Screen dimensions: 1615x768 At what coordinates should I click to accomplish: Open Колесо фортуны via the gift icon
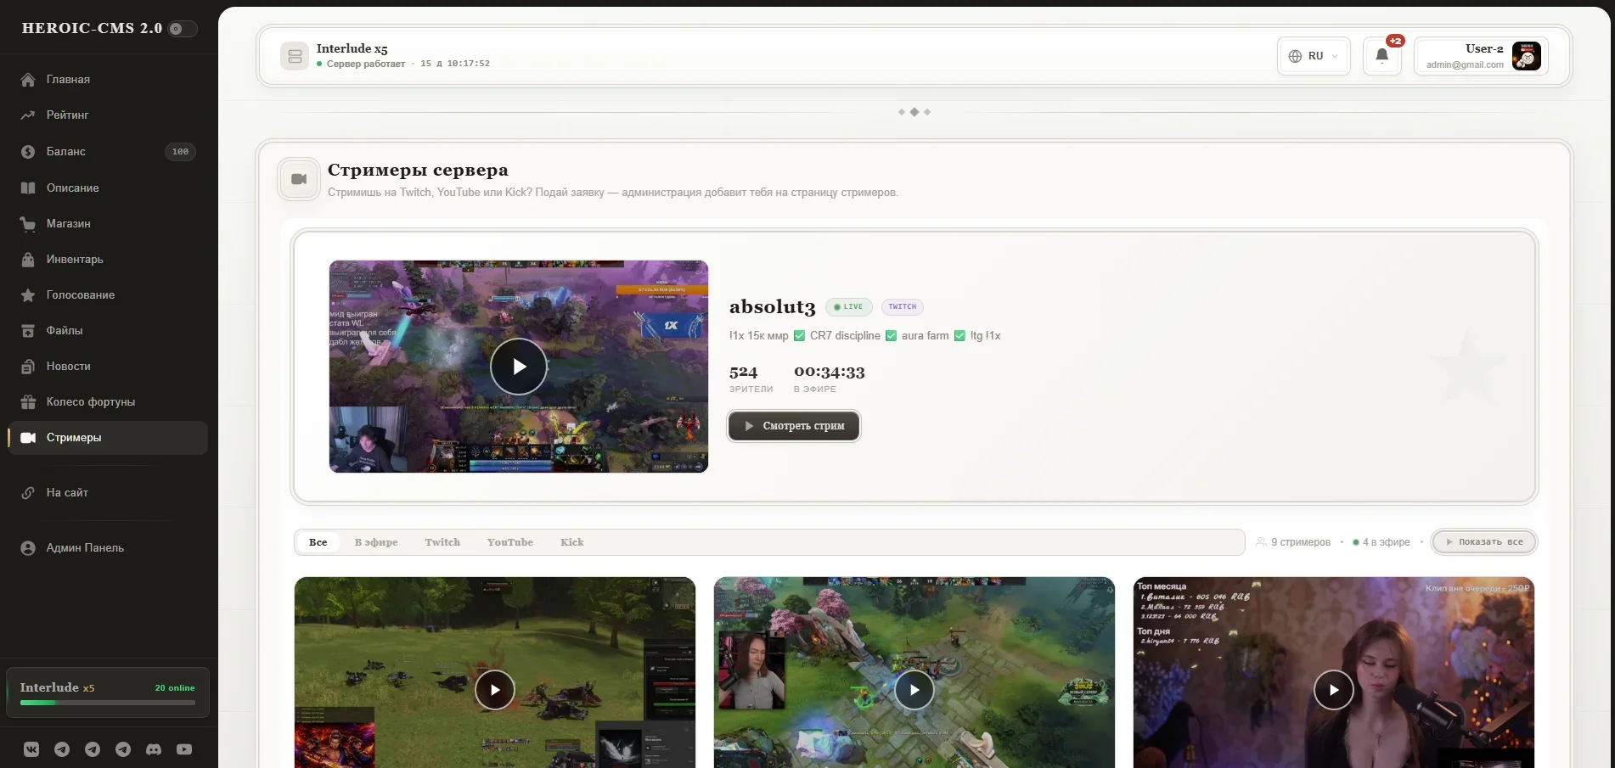(x=28, y=402)
